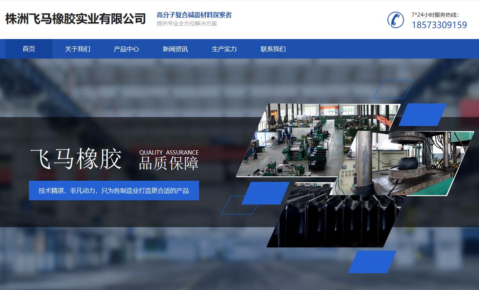Click the 品质保障 banner text
Screen dimensions: 479x290
[x=169, y=164]
